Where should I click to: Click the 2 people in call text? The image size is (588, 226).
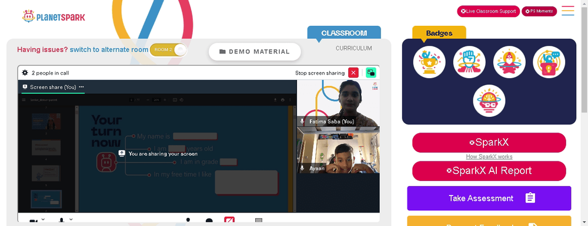tap(50, 73)
